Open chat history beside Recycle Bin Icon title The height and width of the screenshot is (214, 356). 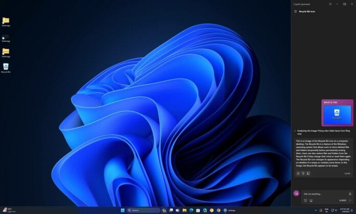tap(295, 11)
